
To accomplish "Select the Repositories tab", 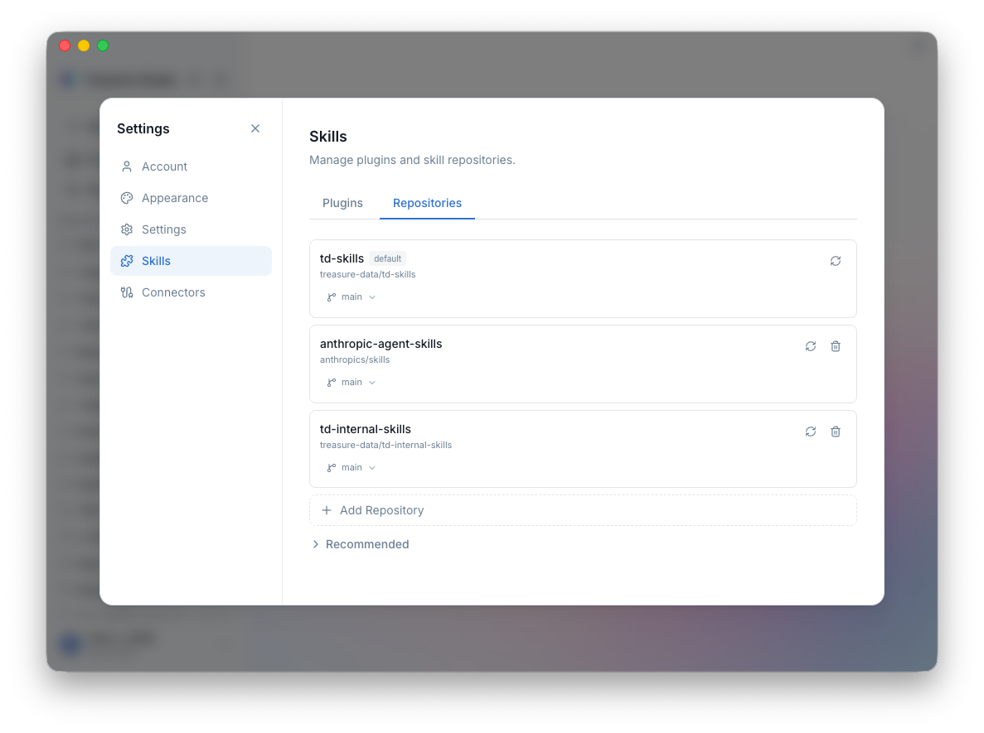I will 427,203.
